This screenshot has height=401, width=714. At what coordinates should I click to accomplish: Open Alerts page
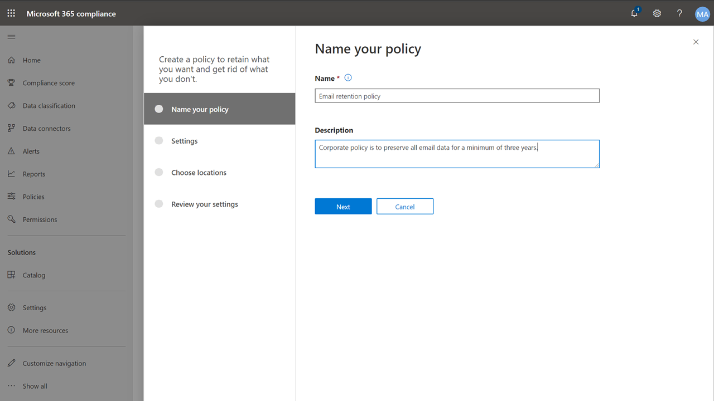coord(31,151)
